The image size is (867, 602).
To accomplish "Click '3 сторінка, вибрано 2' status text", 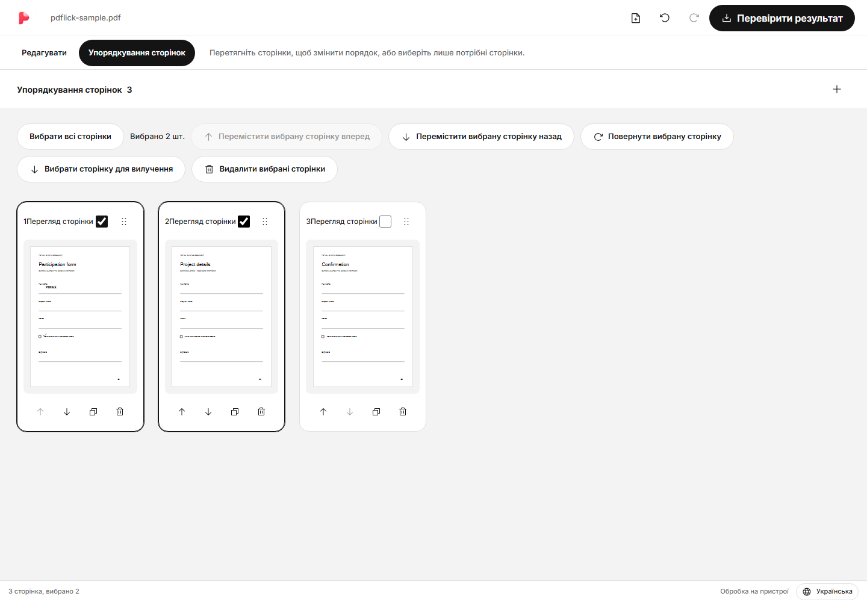I will [x=44, y=592].
